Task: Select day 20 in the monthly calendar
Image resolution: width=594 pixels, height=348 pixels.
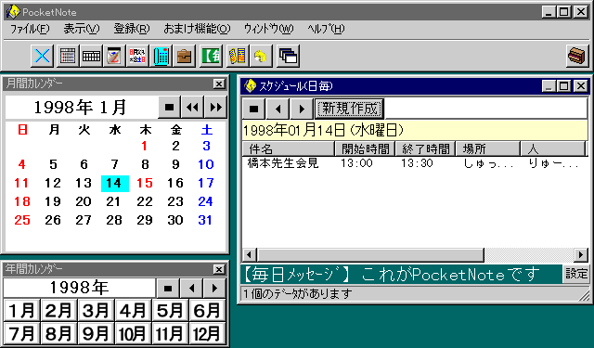Action: [84, 201]
